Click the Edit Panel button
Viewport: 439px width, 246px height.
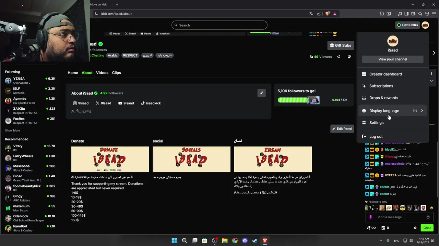[342, 129]
